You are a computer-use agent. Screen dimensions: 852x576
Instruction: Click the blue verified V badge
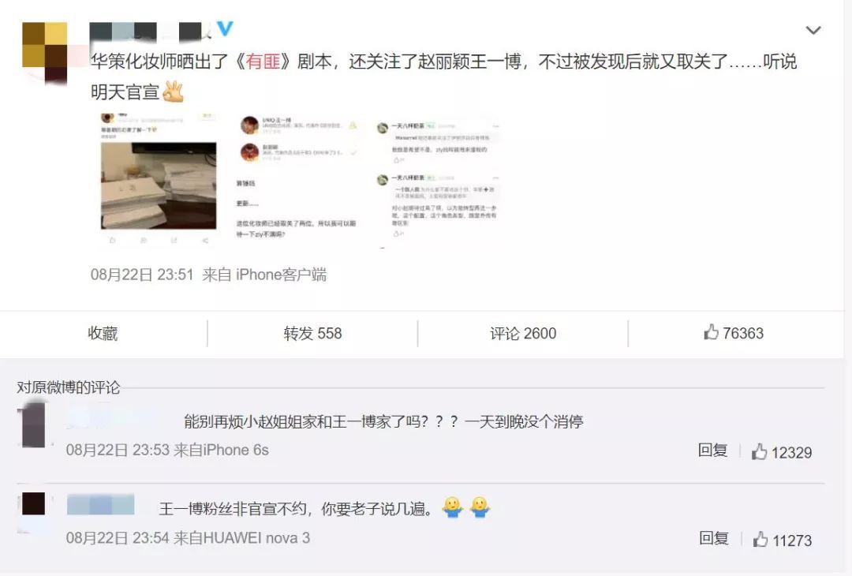[225, 28]
